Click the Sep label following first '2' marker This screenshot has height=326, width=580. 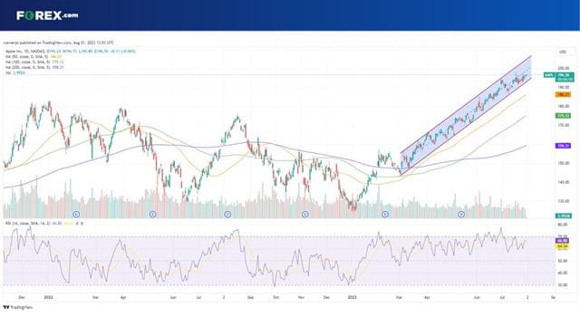pyautogui.click(x=250, y=297)
